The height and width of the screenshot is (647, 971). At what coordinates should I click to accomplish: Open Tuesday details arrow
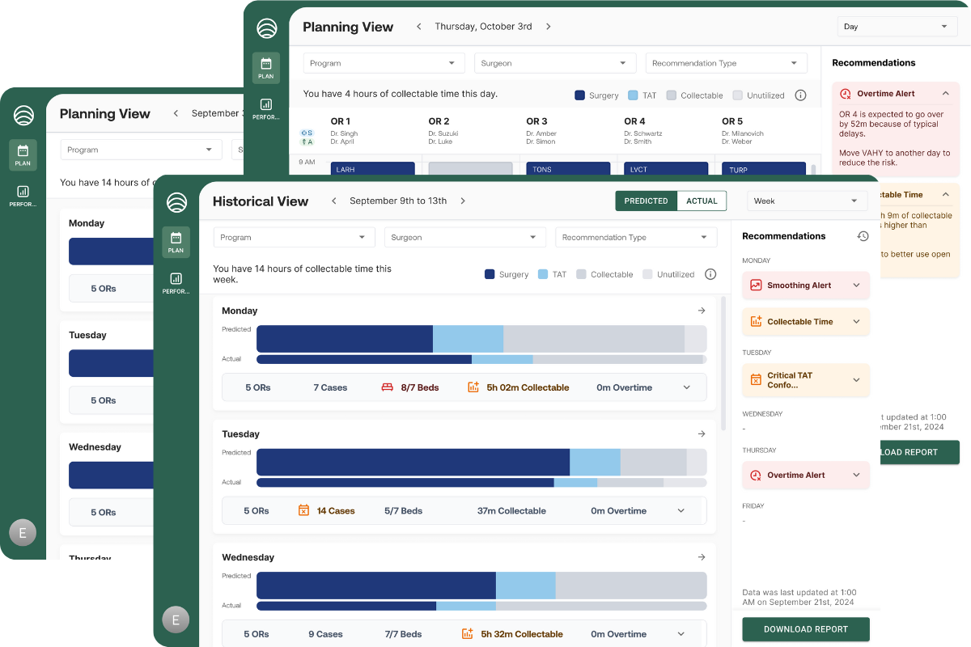702,434
